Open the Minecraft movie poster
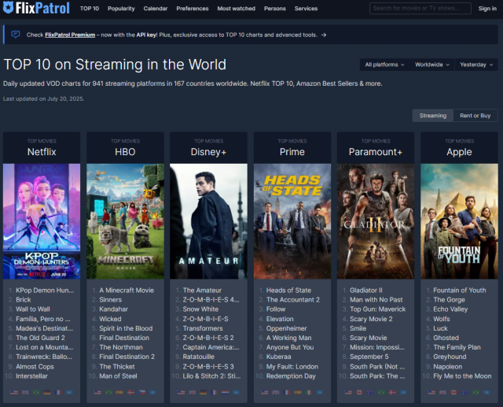 125,221
